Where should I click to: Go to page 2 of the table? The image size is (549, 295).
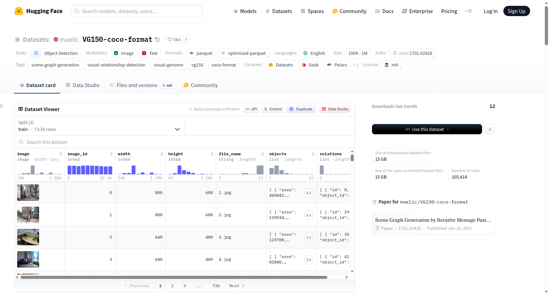pos(172,286)
